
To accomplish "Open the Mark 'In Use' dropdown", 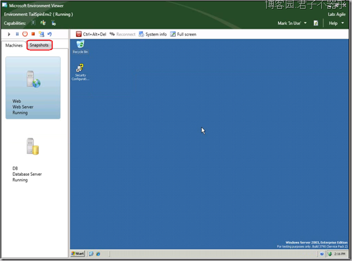I will pyautogui.click(x=292, y=23).
